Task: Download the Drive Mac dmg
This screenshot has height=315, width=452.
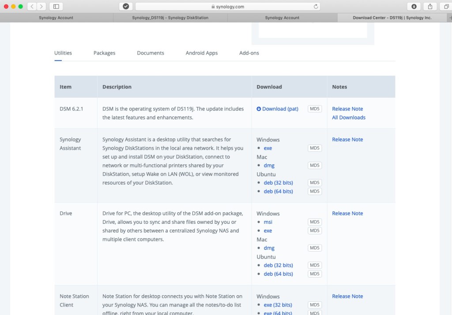Action: [269, 248]
